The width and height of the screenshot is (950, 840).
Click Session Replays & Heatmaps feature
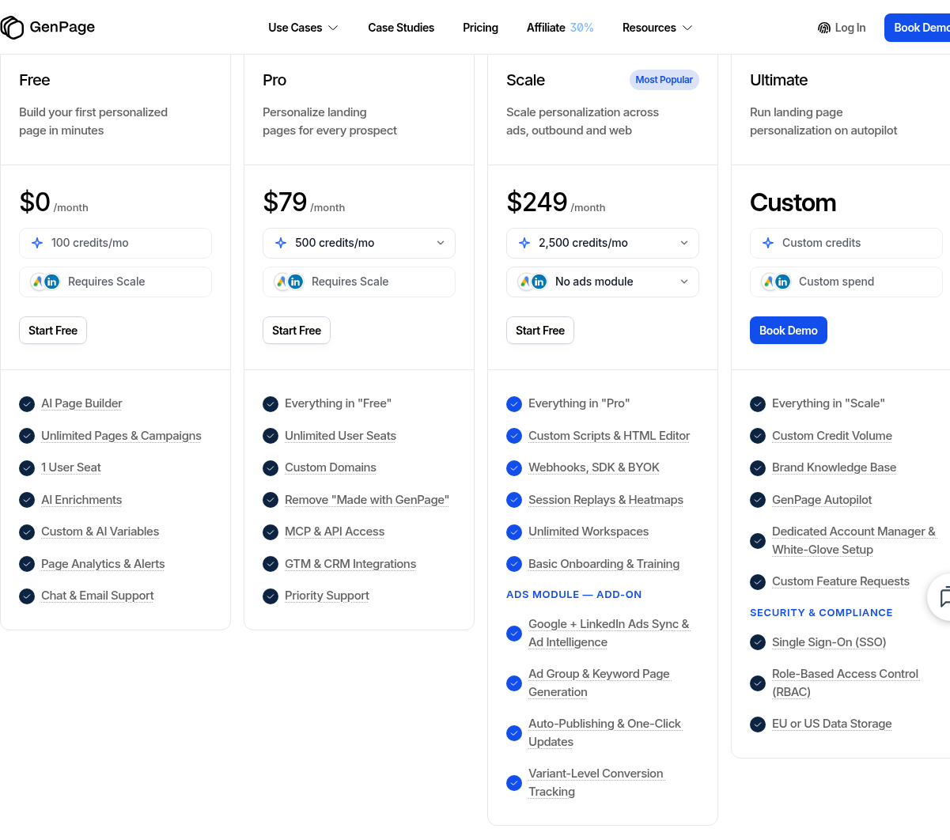click(x=606, y=500)
